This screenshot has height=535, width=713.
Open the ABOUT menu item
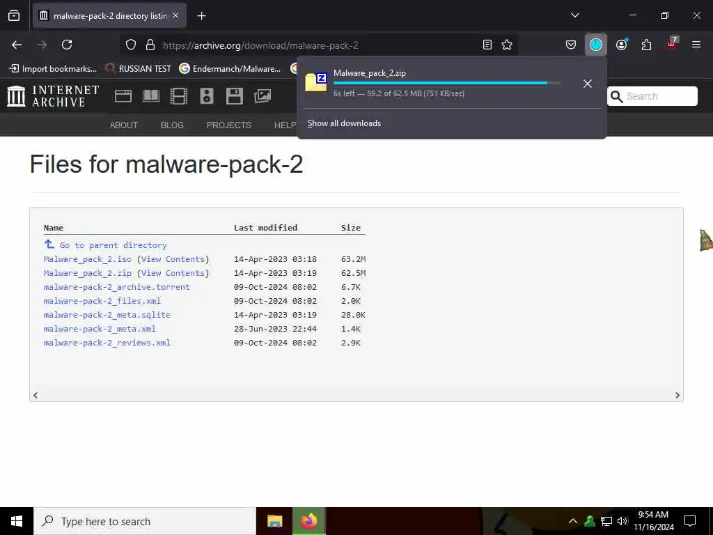(124, 125)
